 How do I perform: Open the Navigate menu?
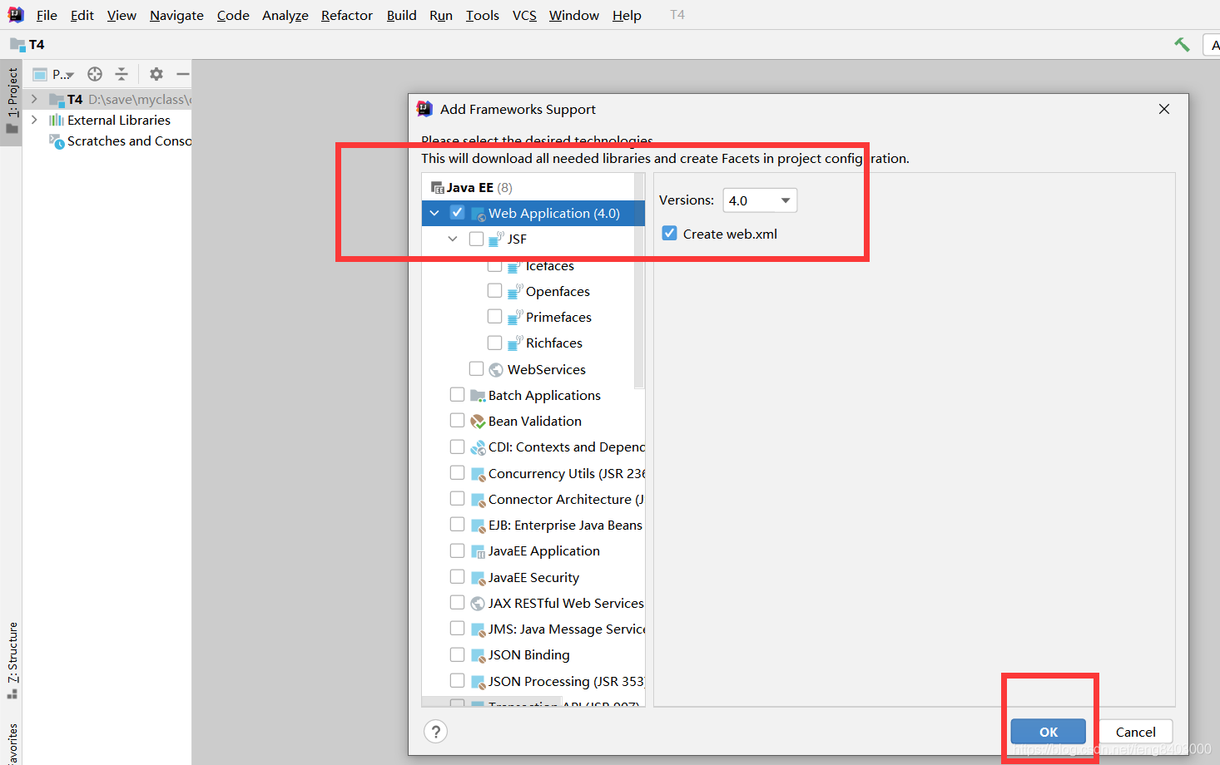[x=176, y=15]
